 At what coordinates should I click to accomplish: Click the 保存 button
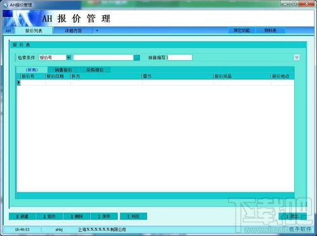[x=104, y=216]
